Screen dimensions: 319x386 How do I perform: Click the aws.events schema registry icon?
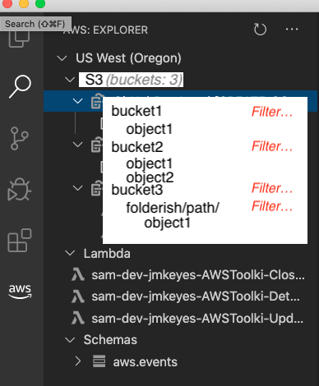[99, 361]
